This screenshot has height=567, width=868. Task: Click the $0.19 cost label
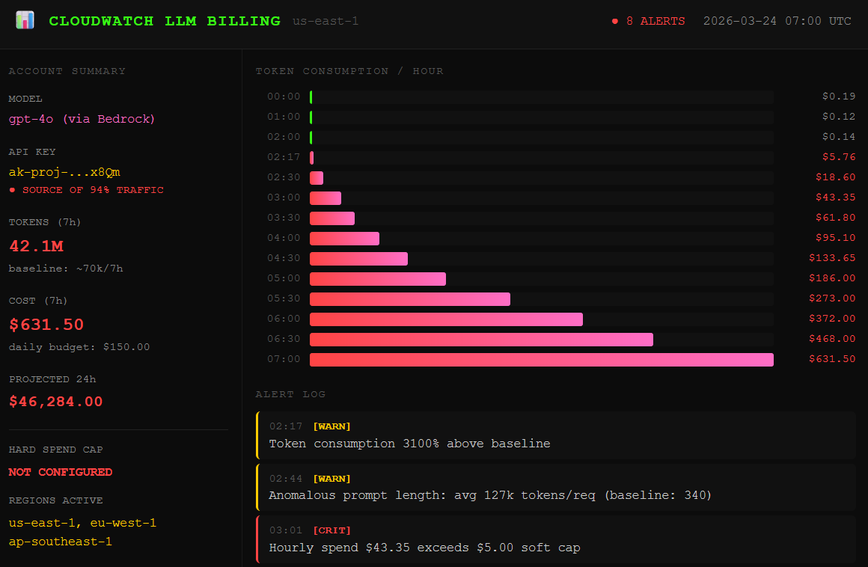pos(839,96)
